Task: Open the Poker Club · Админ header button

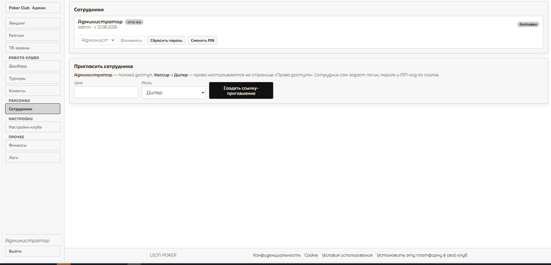Action: pyautogui.click(x=33, y=8)
